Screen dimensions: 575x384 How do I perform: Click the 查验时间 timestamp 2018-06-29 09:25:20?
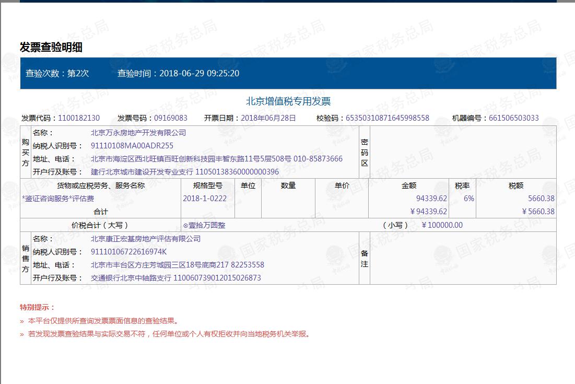(199, 74)
